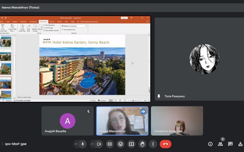The height and width of the screenshot is (152, 244).
Task: Click Start From Beginning quick access icon
Action: tap(5, 18)
